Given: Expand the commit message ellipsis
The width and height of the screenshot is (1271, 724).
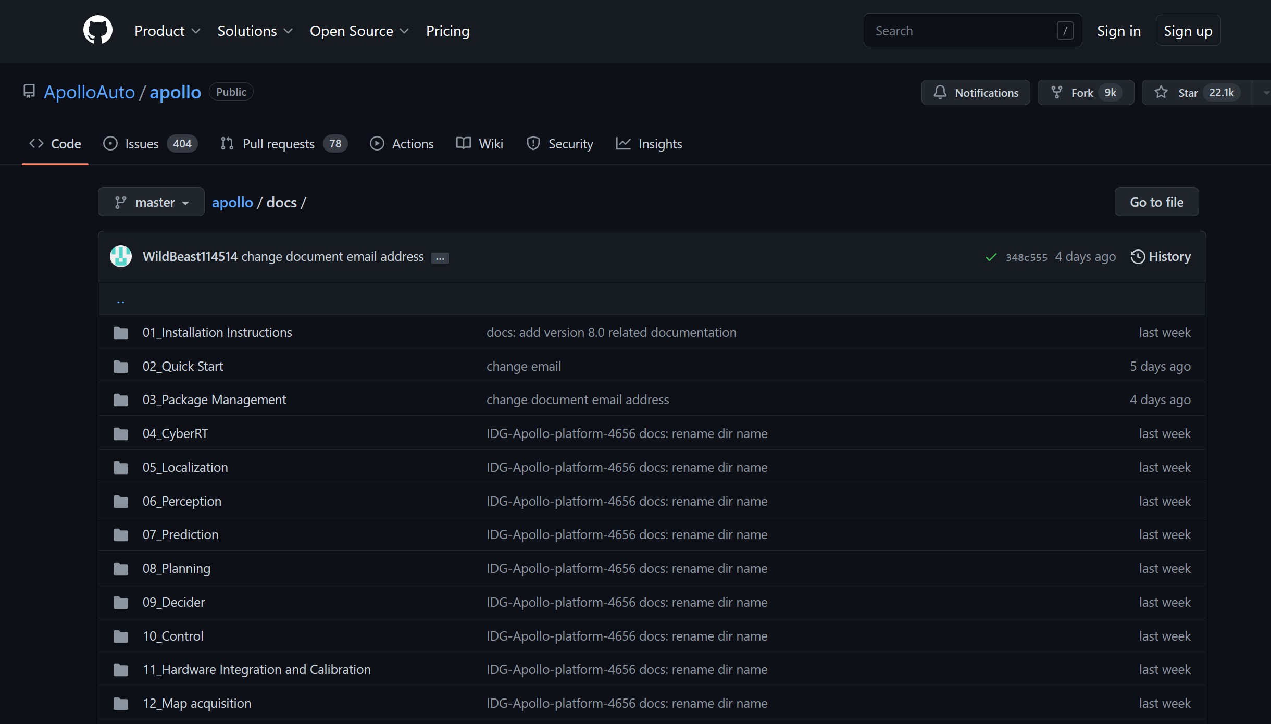Looking at the screenshot, I should [x=440, y=258].
